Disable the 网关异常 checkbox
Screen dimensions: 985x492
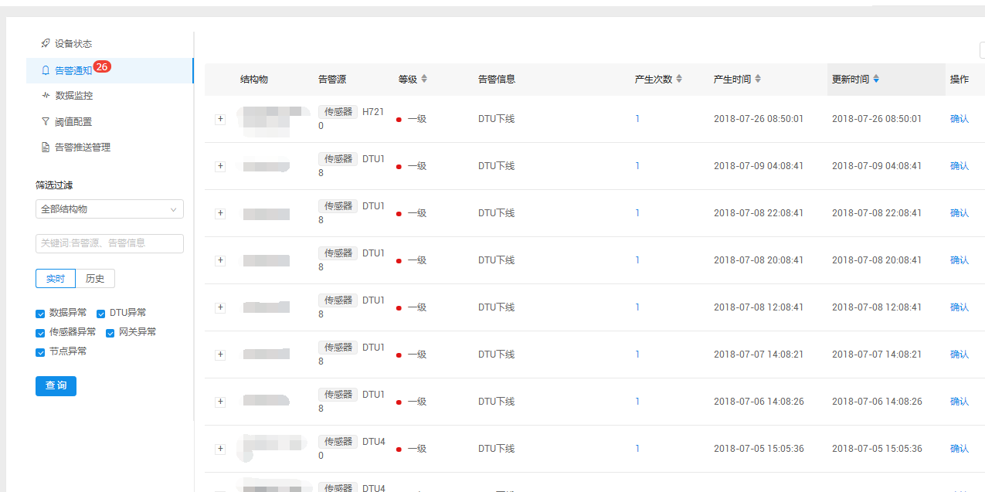pos(110,333)
